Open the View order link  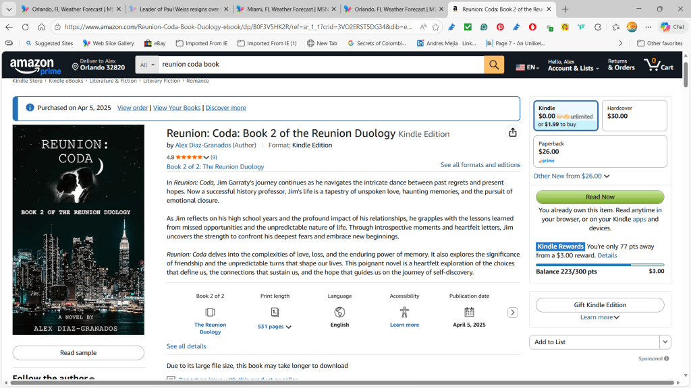pyautogui.click(x=132, y=108)
